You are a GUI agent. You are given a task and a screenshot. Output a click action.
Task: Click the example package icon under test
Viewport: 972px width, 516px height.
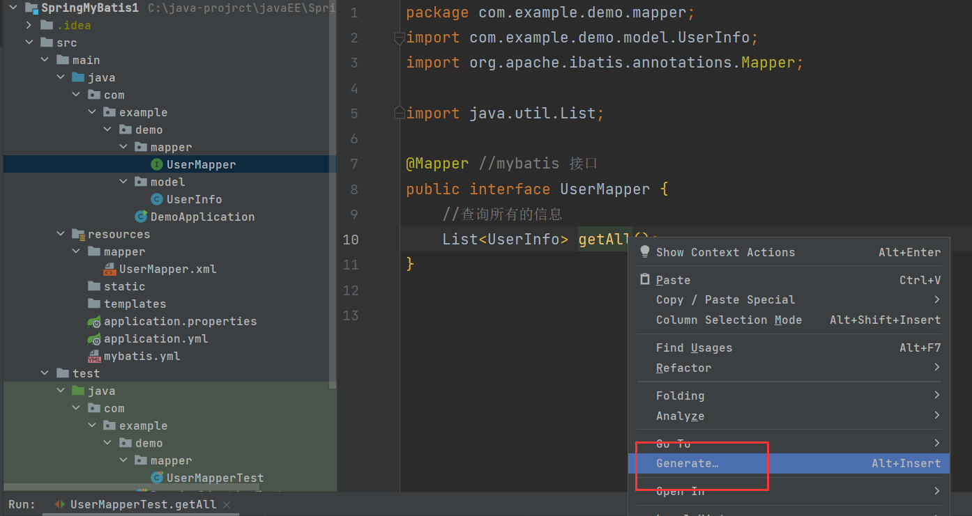(x=110, y=425)
